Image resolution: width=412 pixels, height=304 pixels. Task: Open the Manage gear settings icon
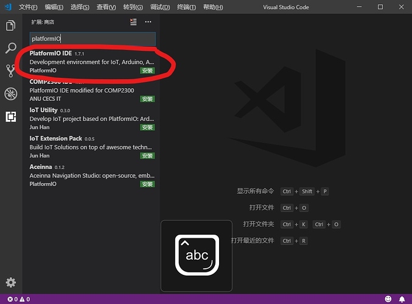[x=11, y=283]
